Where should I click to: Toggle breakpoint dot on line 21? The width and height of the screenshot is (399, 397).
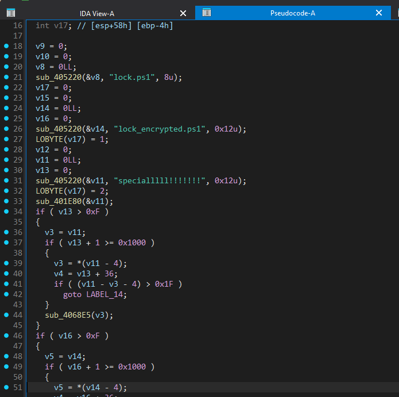point(6,77)
